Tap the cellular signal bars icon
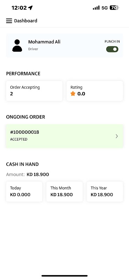 pyautogui.click(x=96, y=8)
